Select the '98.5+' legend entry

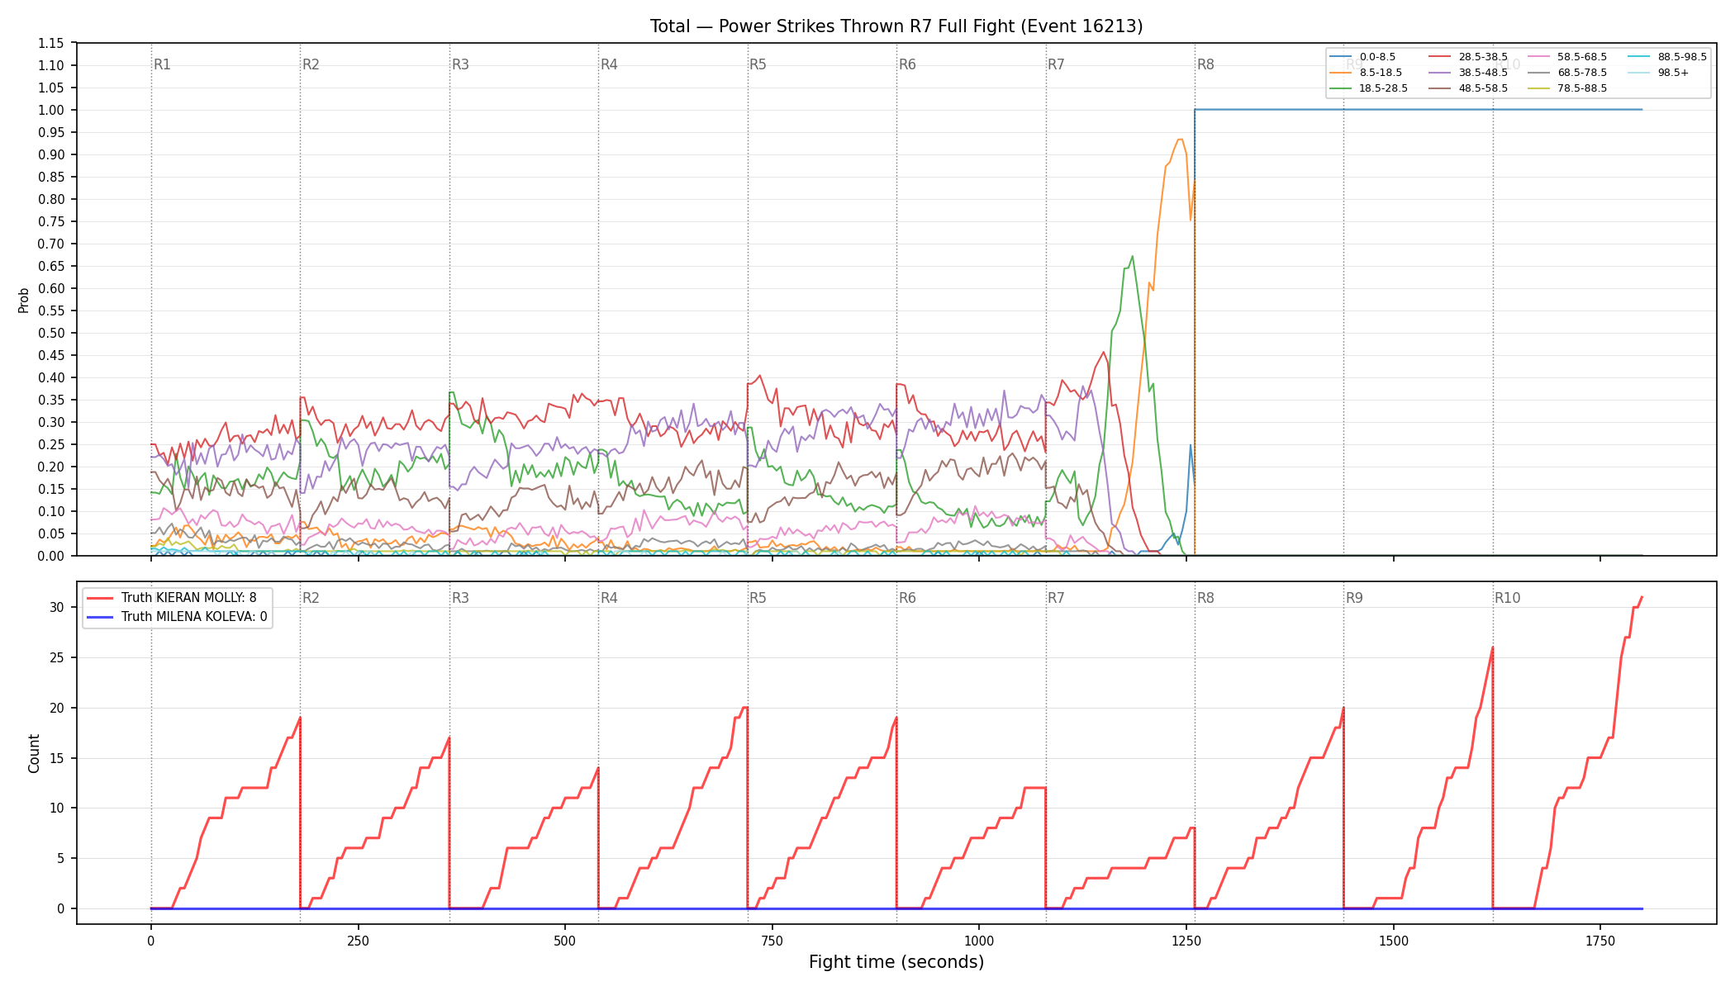pos(1658,73)
